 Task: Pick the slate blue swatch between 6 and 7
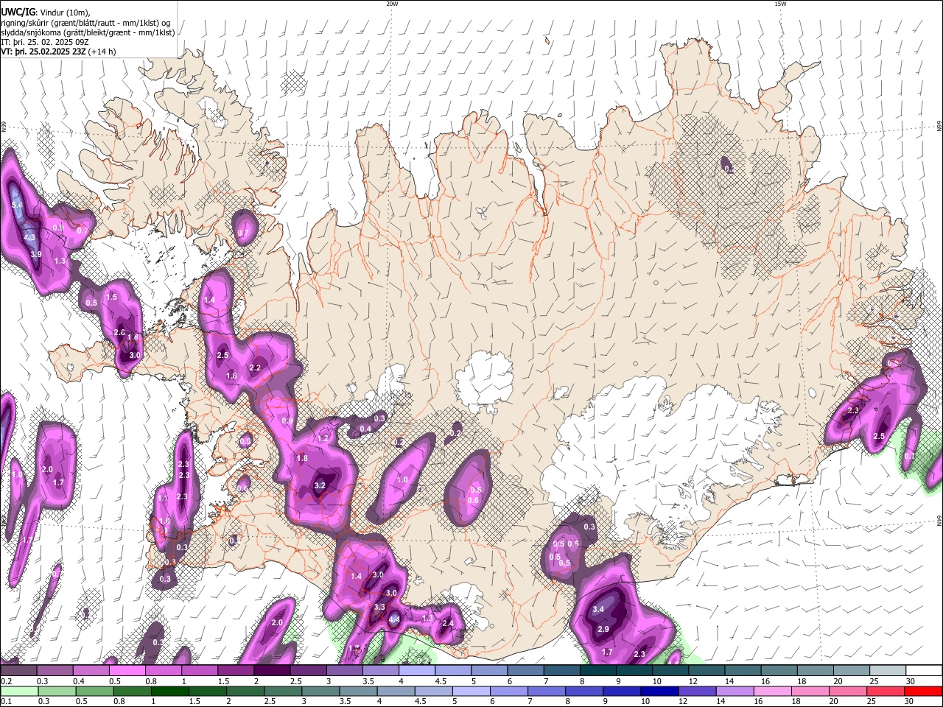[525, 670]
